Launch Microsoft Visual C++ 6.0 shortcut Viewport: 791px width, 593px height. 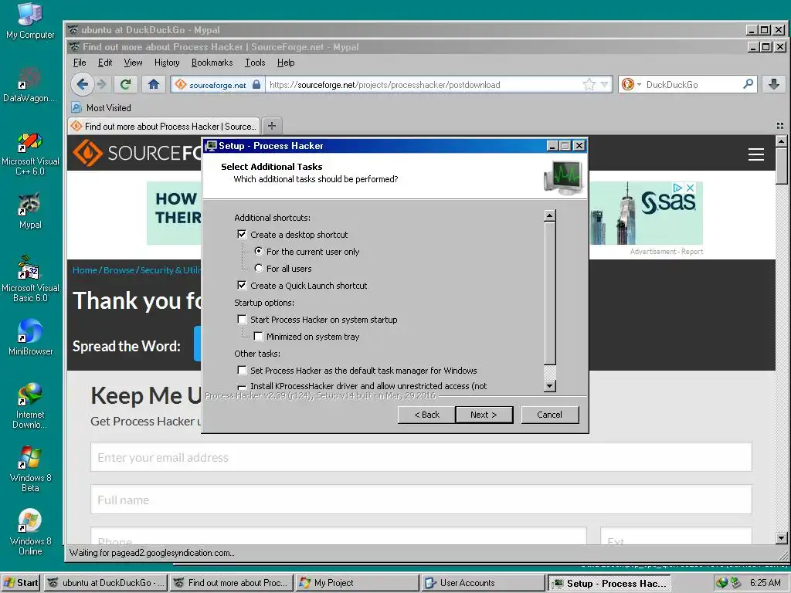30,154
